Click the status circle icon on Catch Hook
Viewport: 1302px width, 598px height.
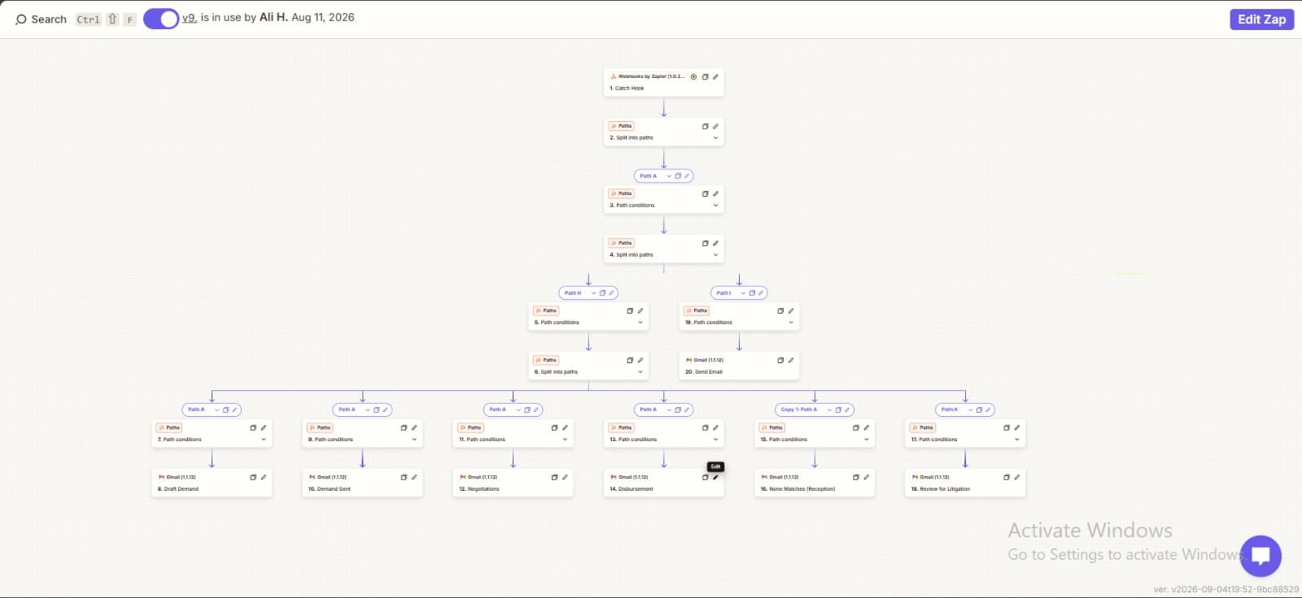click(x=694, y=77)
